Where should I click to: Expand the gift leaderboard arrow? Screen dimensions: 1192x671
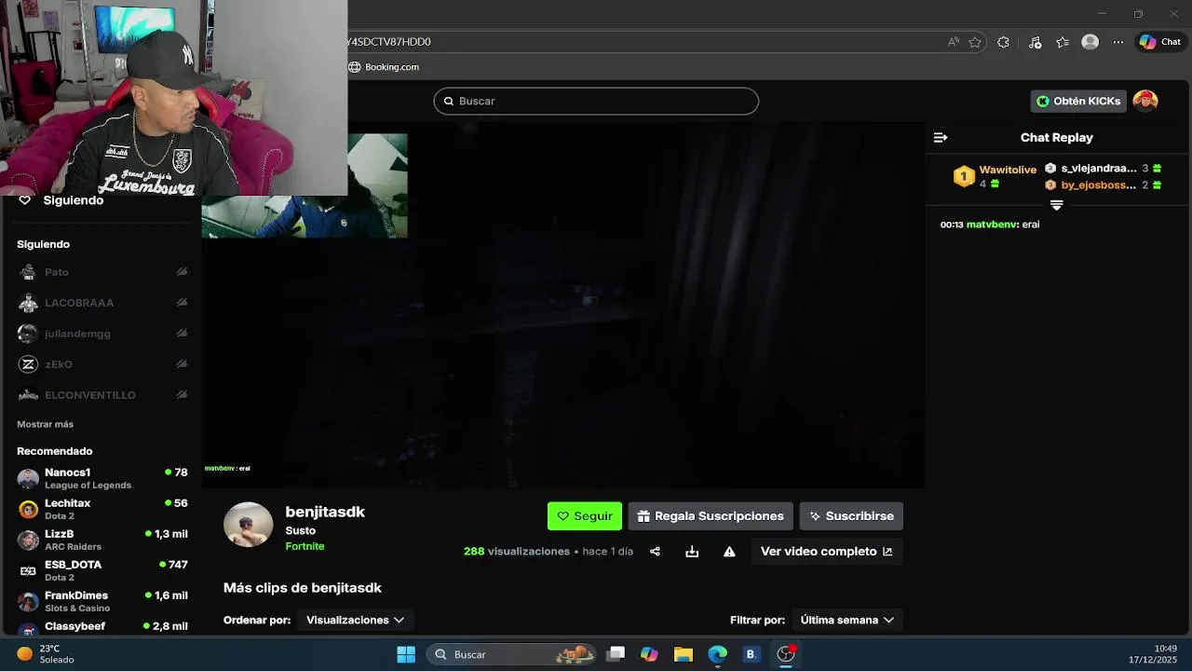[x=1056, y=205]
